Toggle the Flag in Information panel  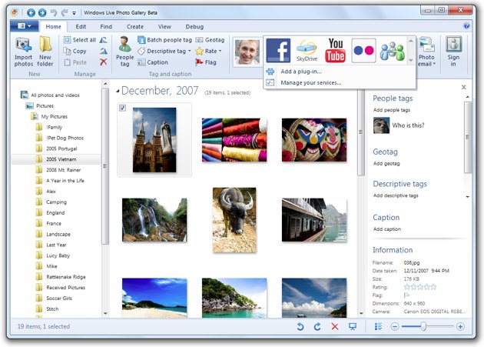click(407, 294)
